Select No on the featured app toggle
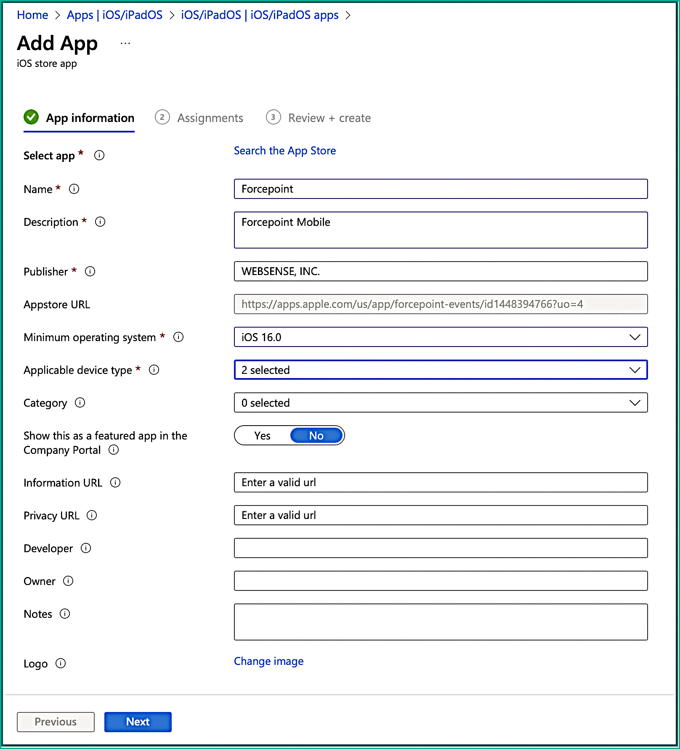 pyautogui.click(x=316, y=436)
